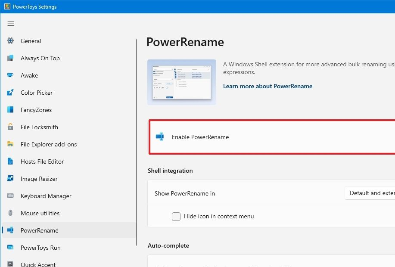
Task: Follow Learn more about PowerRename link
Action: click(267, 86)
